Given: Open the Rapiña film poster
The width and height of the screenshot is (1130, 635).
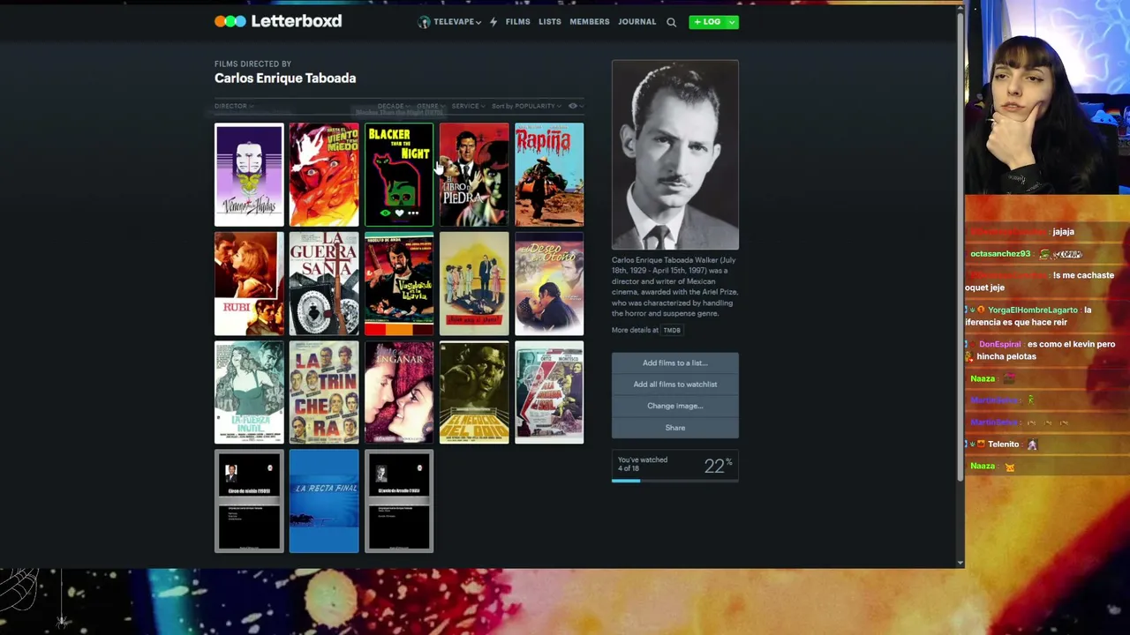Looking at the screenshot, I should (x=549, y=175).
